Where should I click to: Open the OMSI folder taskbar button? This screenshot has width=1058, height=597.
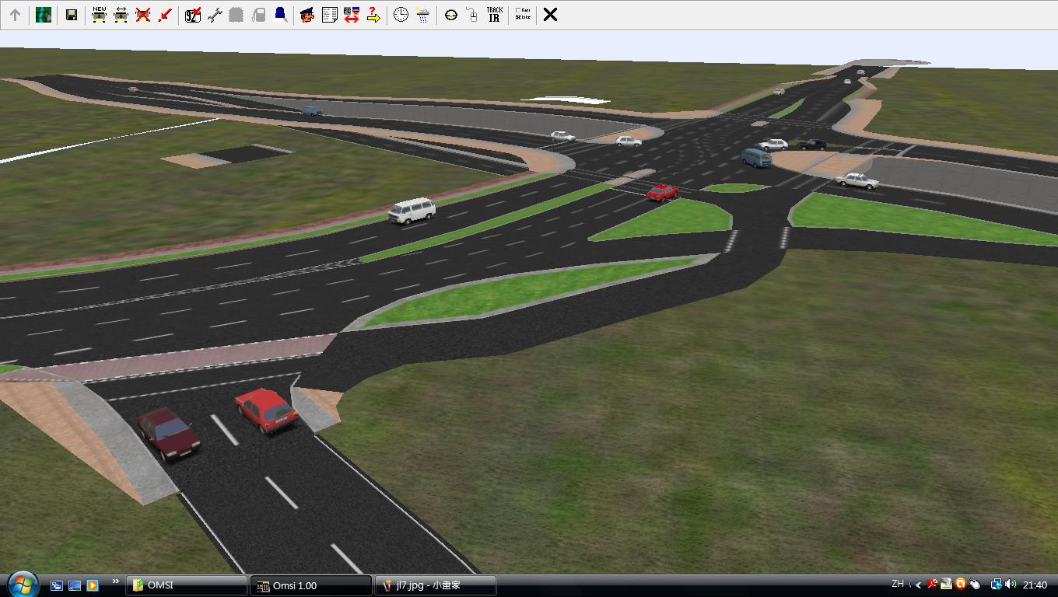[x=187, y=585]
